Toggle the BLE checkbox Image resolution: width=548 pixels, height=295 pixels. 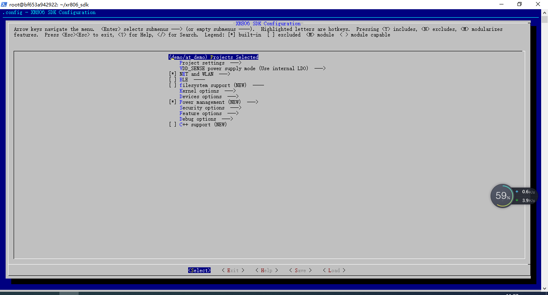173,80
